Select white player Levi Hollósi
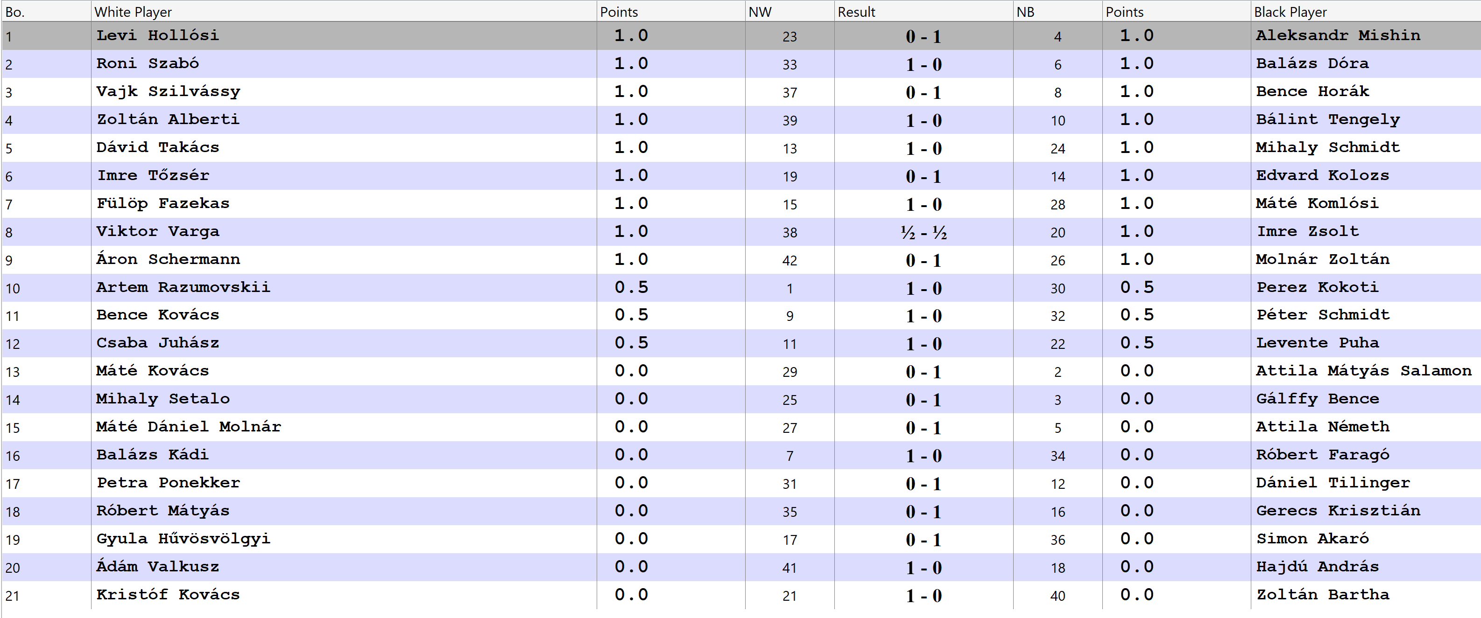Viewport: 1481px width, 618px height. point(157,35)
